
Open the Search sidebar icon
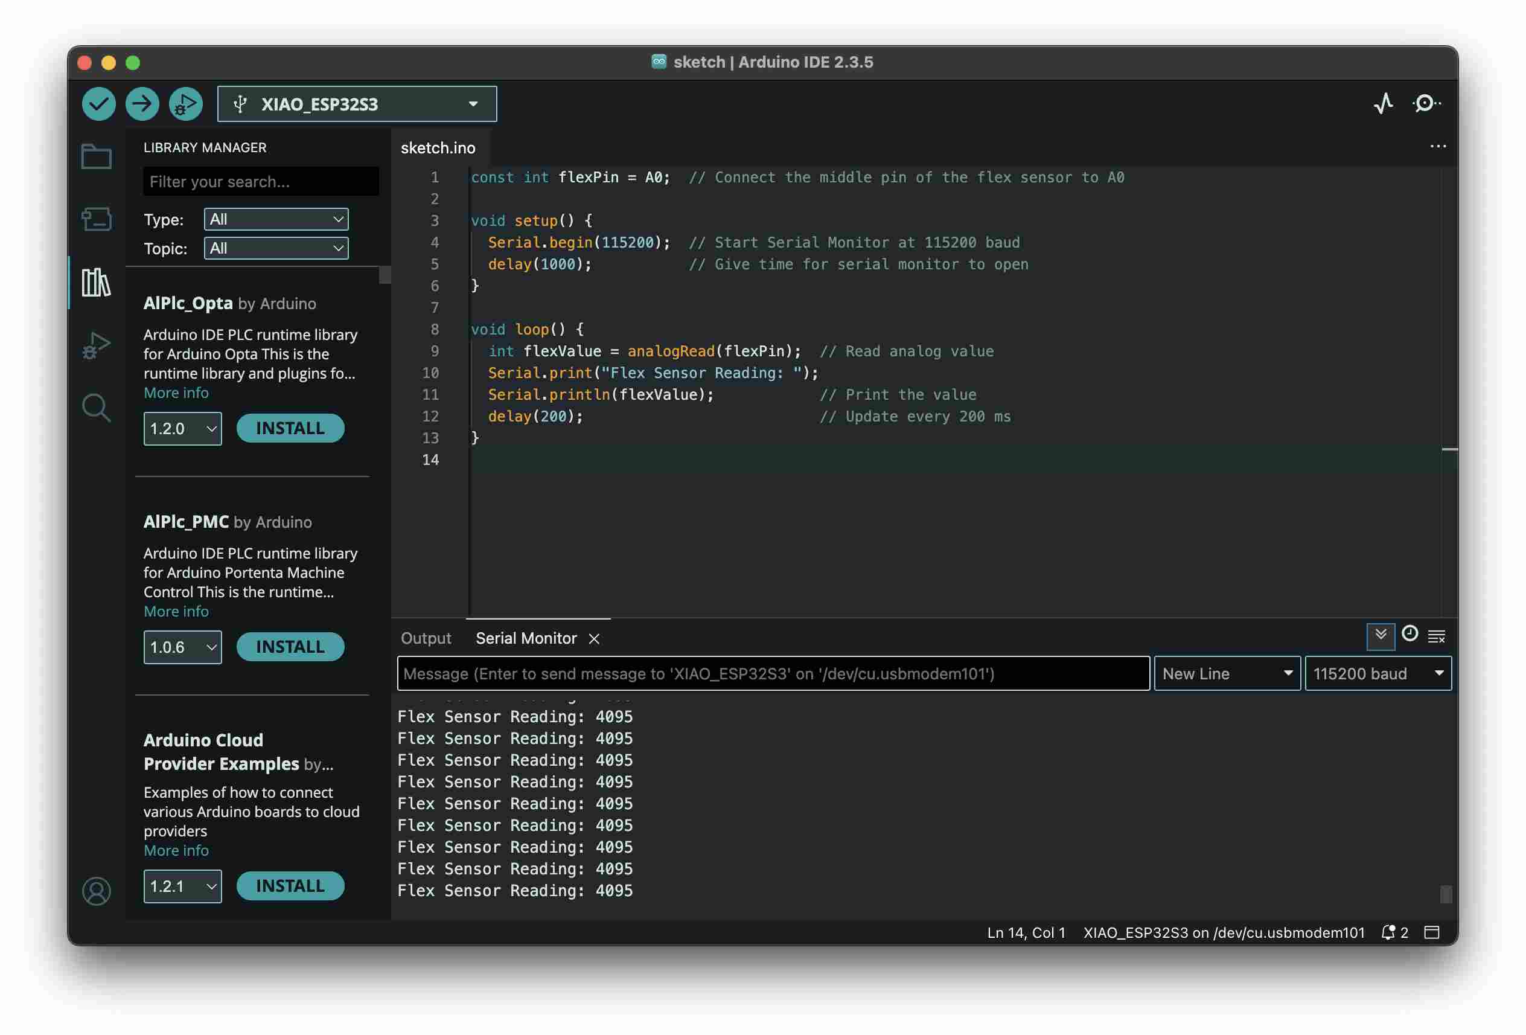[96, 408]
